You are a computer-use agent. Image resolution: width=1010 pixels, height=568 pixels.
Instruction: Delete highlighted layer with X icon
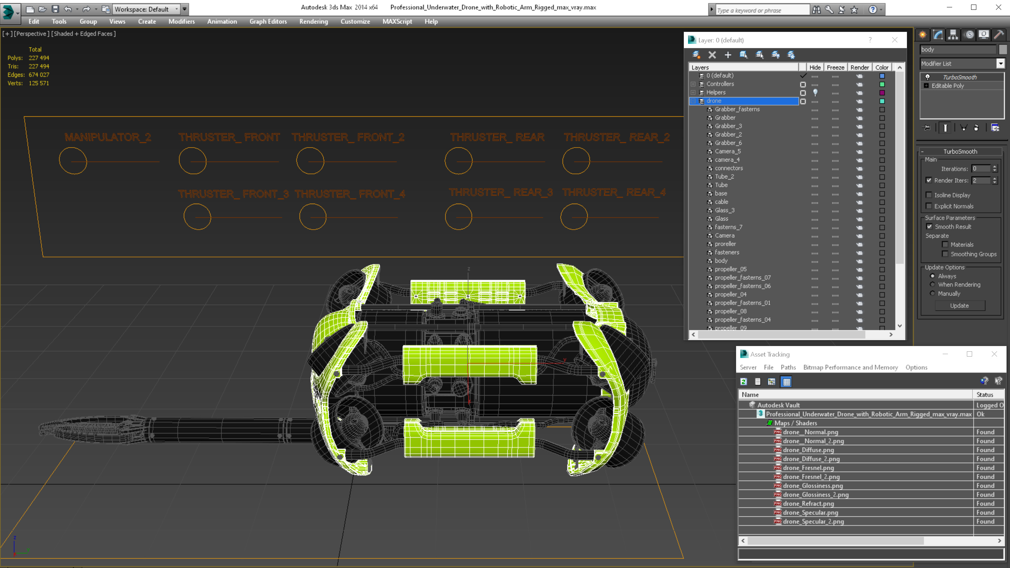coord(712,55)
